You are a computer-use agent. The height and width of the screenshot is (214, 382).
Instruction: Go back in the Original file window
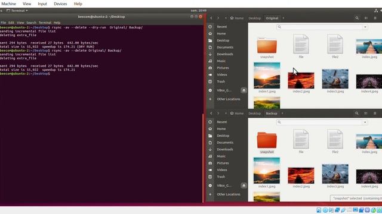[211, 18]
